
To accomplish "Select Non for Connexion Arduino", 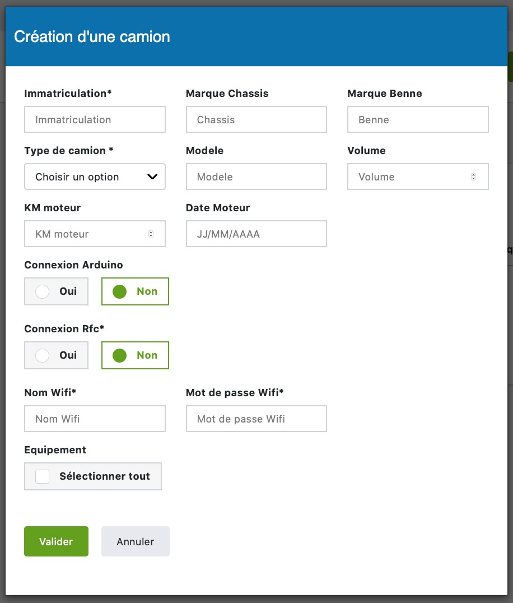I will tap(135, 291).
